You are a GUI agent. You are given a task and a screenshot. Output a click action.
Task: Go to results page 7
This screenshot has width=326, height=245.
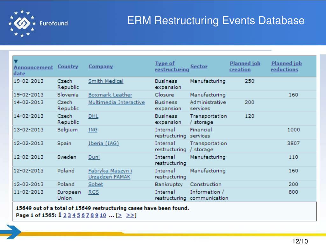(88, 215)
